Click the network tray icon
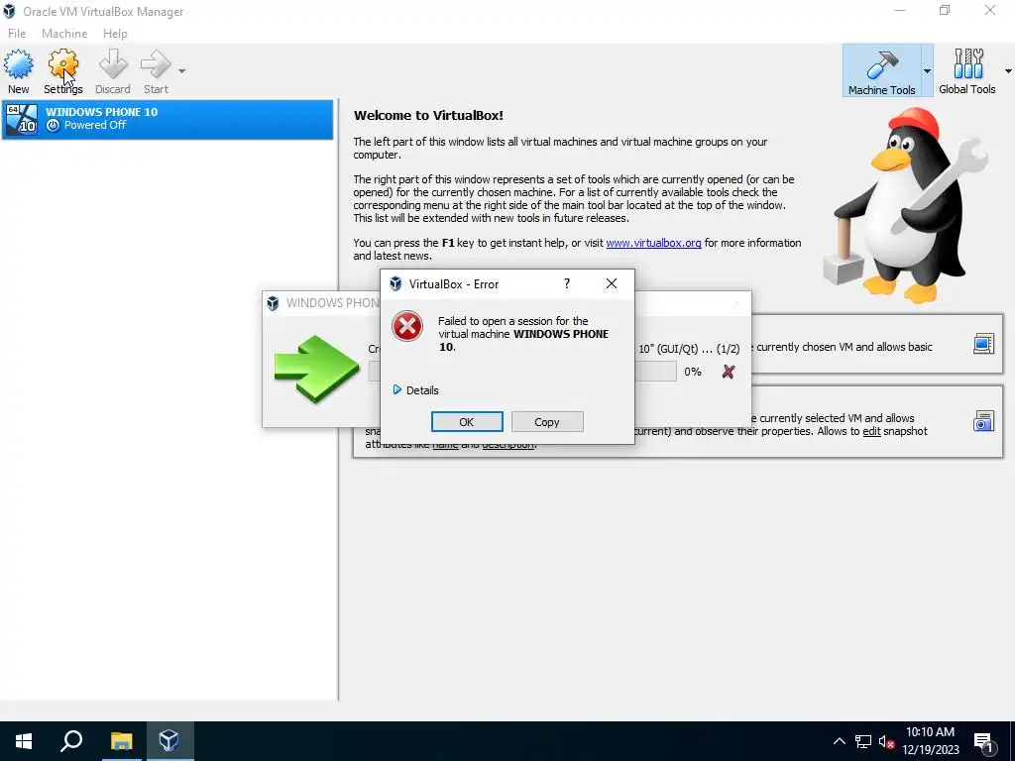Viewport: 1015px width, 761px height. coord(863,741)
